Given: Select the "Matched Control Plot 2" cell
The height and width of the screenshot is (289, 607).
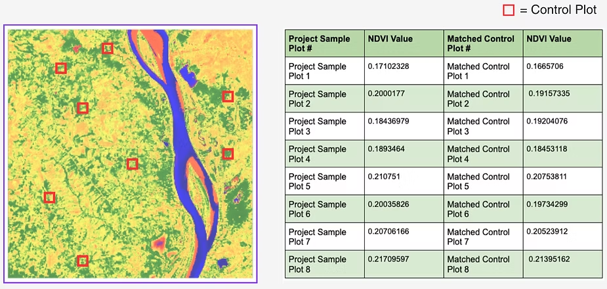Looking at the screenshot, I should click(483, 99).
